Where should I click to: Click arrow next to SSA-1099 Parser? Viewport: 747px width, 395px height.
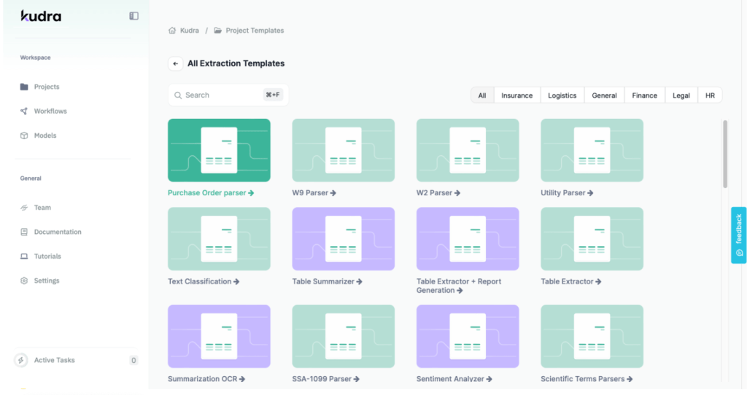coord(356,379)
